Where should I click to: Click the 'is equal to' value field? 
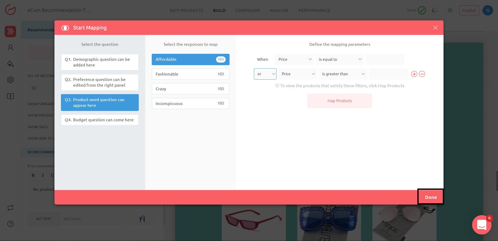pos(385,59)
